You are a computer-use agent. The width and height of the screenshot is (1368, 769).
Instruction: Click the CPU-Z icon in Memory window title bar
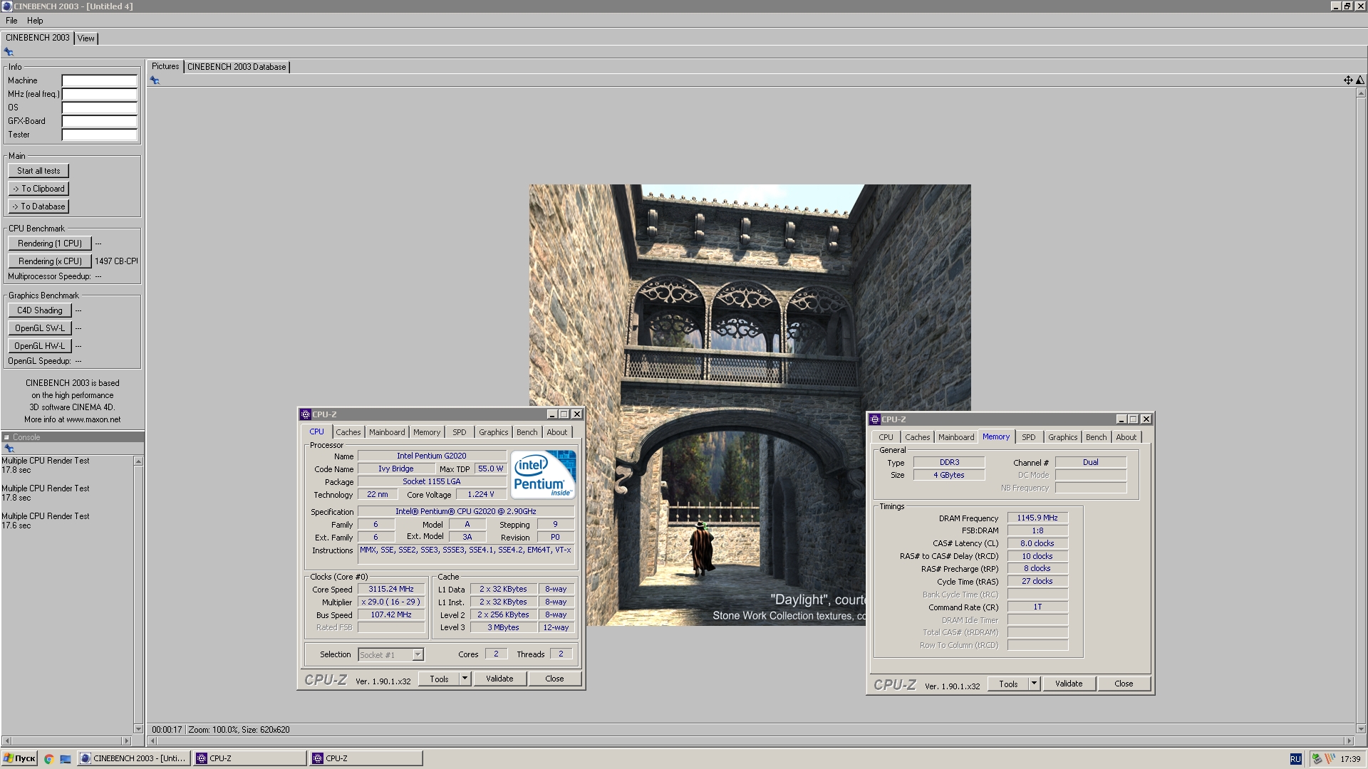click(875, 419)
